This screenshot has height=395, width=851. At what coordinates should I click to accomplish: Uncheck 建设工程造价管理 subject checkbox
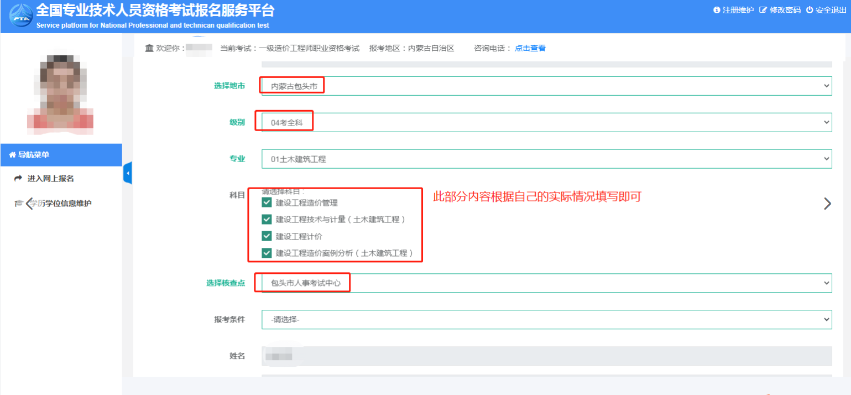pos(267,202)
